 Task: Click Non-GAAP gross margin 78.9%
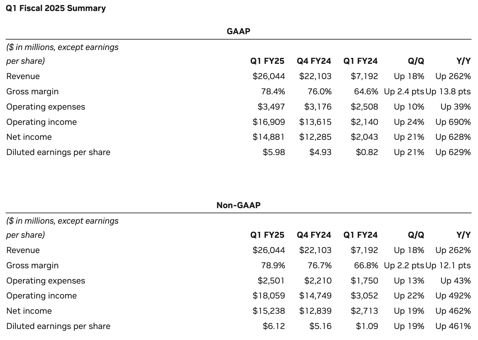coord(273,265)
